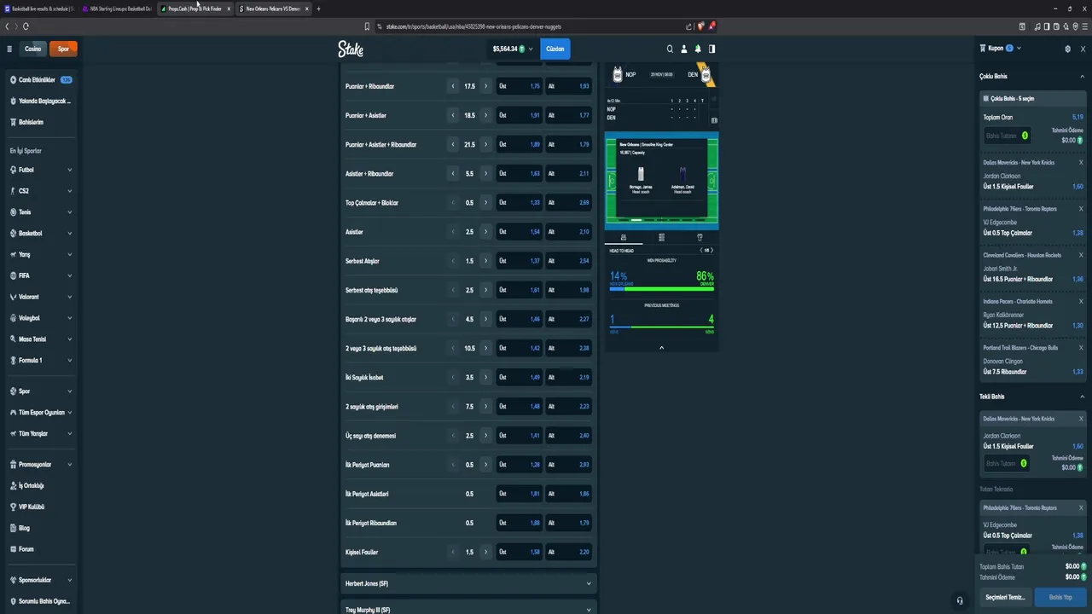Viewport: 1092px width, 614px height.
Task: Increase the 2 sayılık atış girişimleri line
Action: [x=486, y=407]
